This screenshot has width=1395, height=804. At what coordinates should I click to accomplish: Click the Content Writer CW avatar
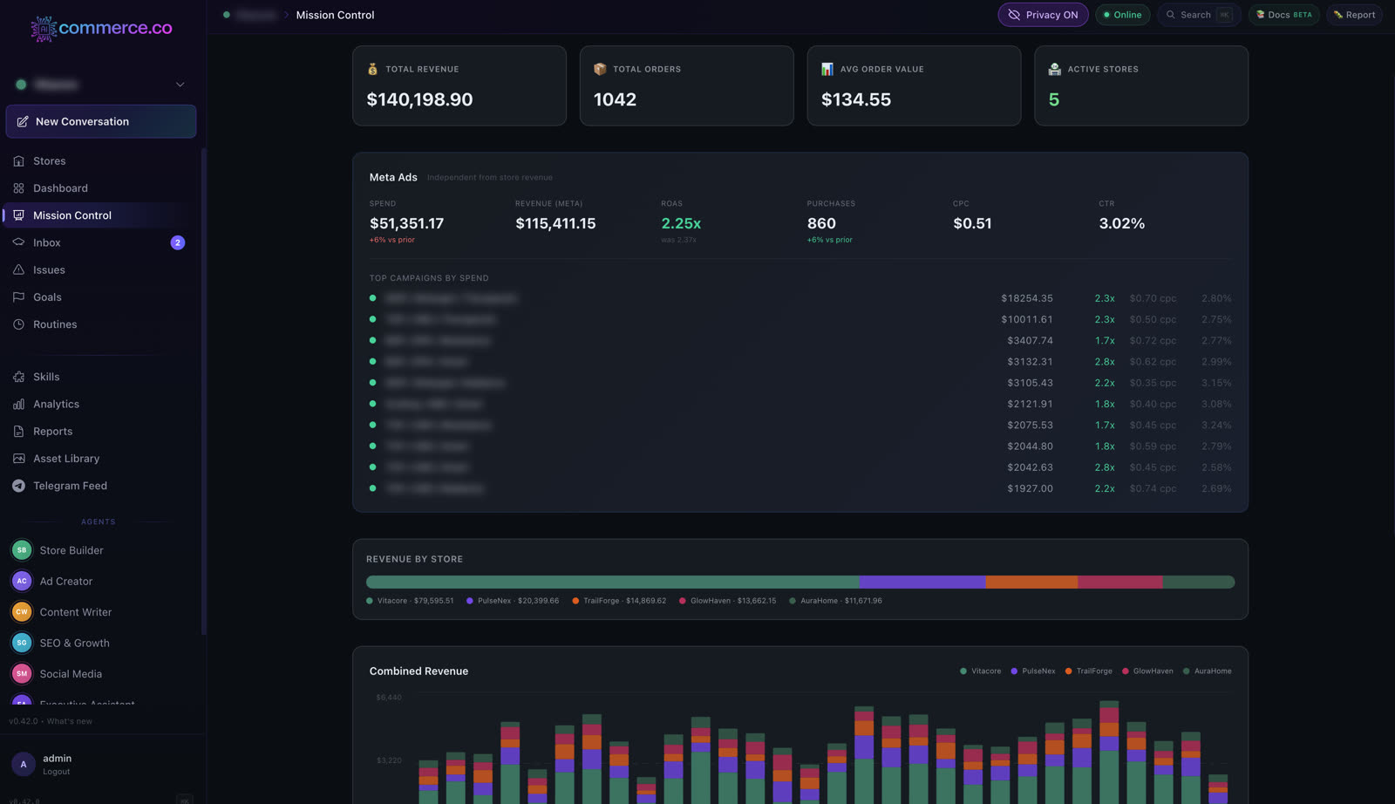coord(22,612)
